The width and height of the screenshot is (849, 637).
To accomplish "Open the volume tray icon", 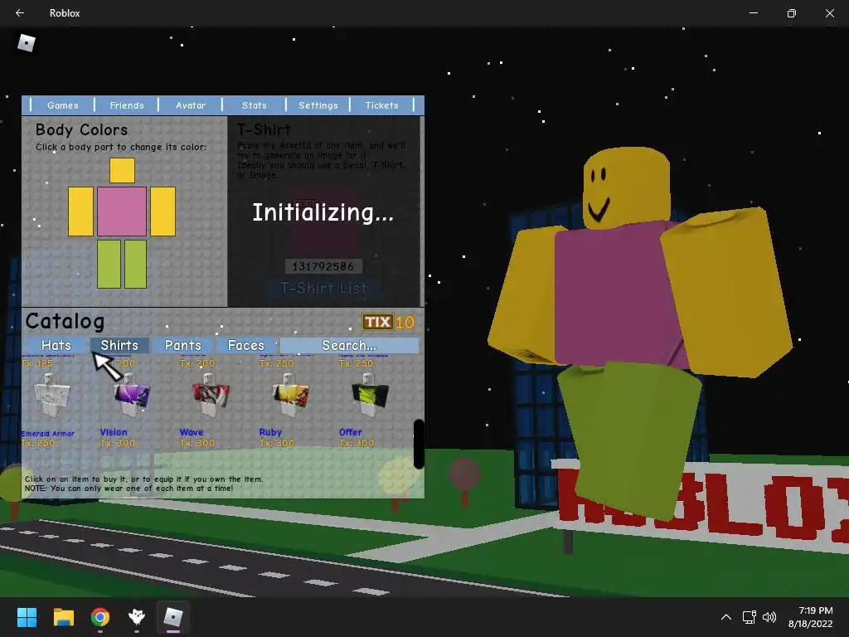I will [x=769, y=617].
